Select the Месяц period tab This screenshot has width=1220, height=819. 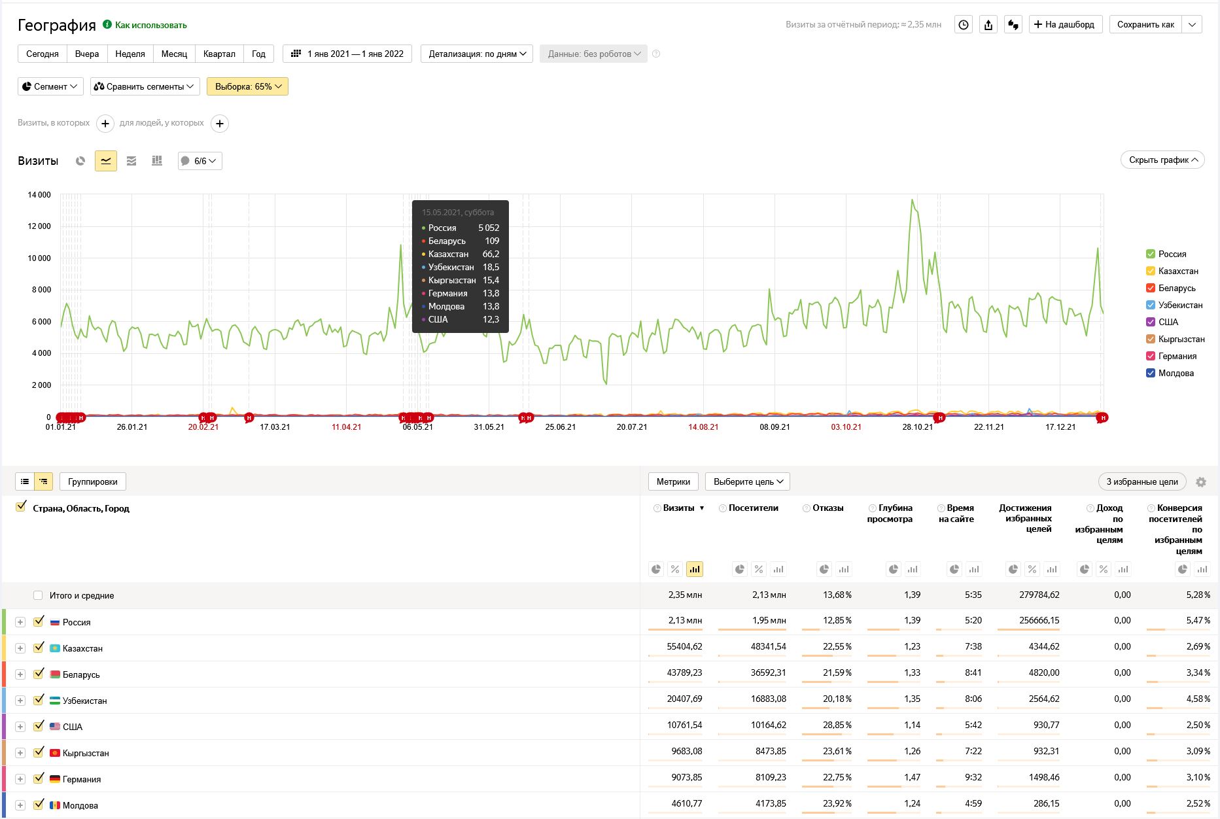tap(174, 54)
